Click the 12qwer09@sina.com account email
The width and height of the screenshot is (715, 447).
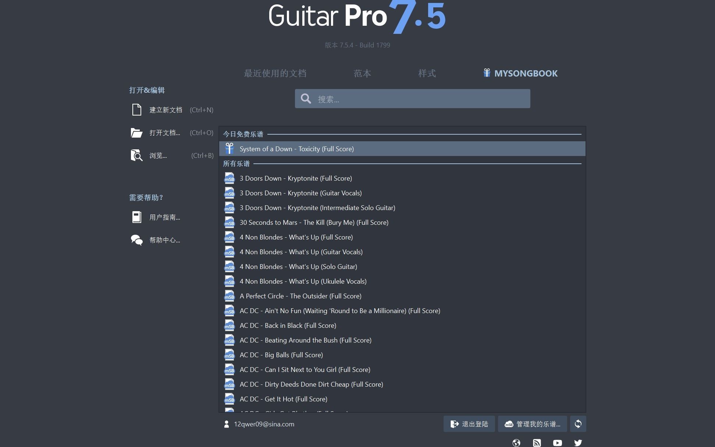pyautogui.click(x=264, y=424)
